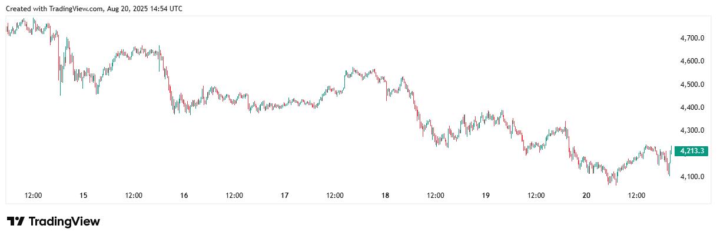Click the TradingView logo icon
The width and height of the screenshot is (717, 239).
tap(16, 221)
